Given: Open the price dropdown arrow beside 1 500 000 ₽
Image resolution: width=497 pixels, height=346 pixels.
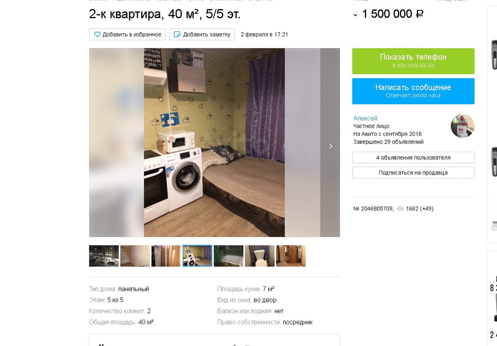Looking at the screenshot, I should pyautogui.click(x=355, y=15).
